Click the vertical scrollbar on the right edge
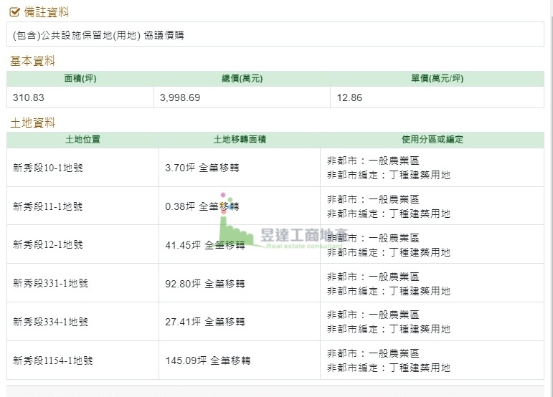The height and width of the screenshot is (397, 553). coord(550,198)
